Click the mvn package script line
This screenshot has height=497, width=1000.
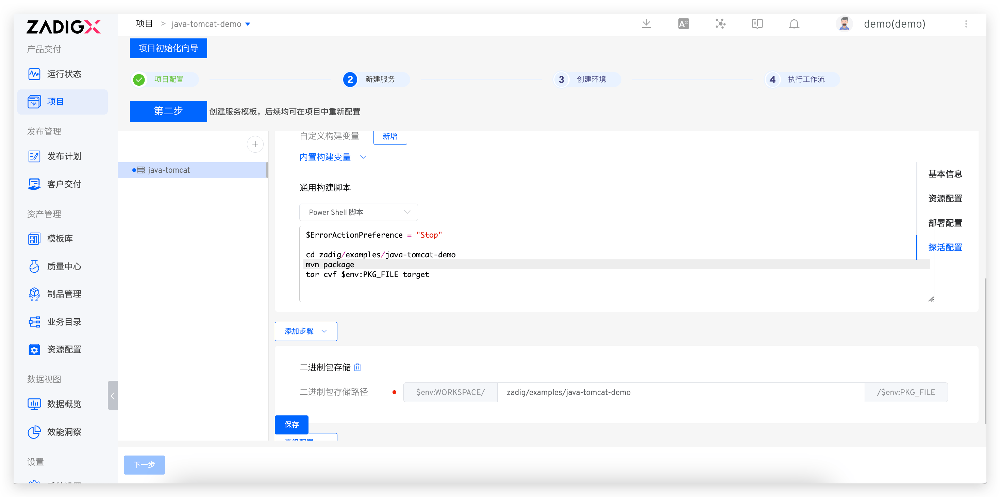tap(330, 264)
